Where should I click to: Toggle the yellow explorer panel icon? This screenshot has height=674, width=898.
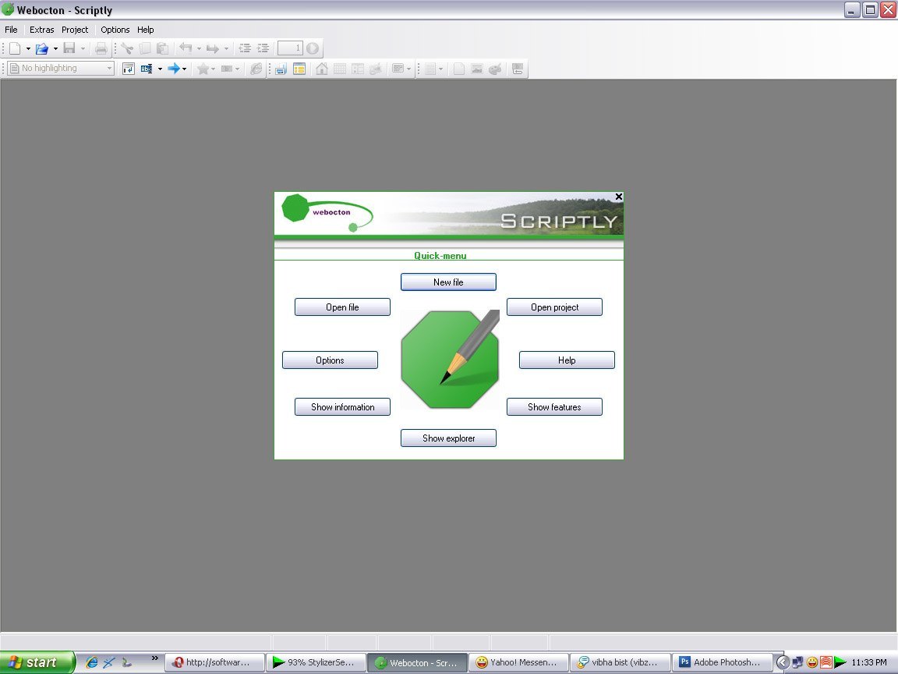(x=299, y=69)
